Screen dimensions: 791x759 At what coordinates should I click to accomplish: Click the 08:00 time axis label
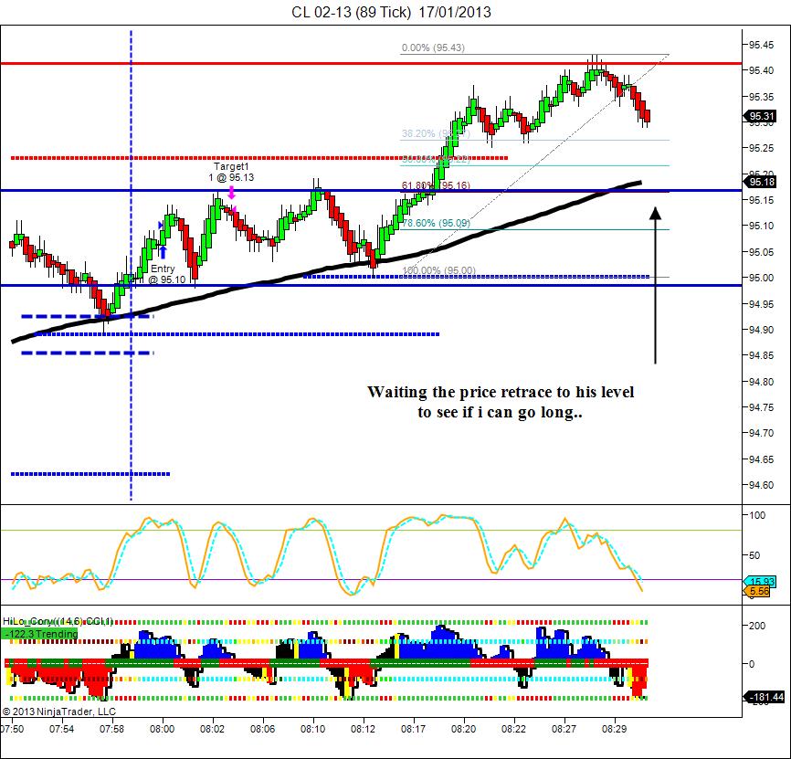[x=162, y=729]
